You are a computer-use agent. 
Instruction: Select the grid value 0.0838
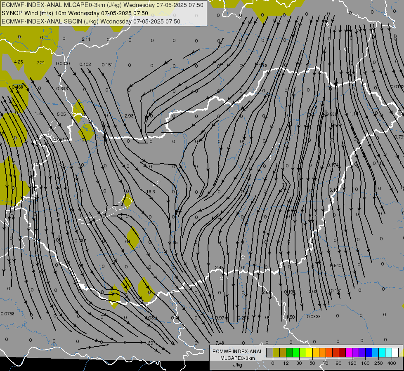[x=314, y=317]
